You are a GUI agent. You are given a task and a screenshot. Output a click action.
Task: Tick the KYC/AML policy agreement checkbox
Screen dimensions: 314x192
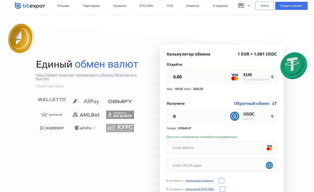222,189
